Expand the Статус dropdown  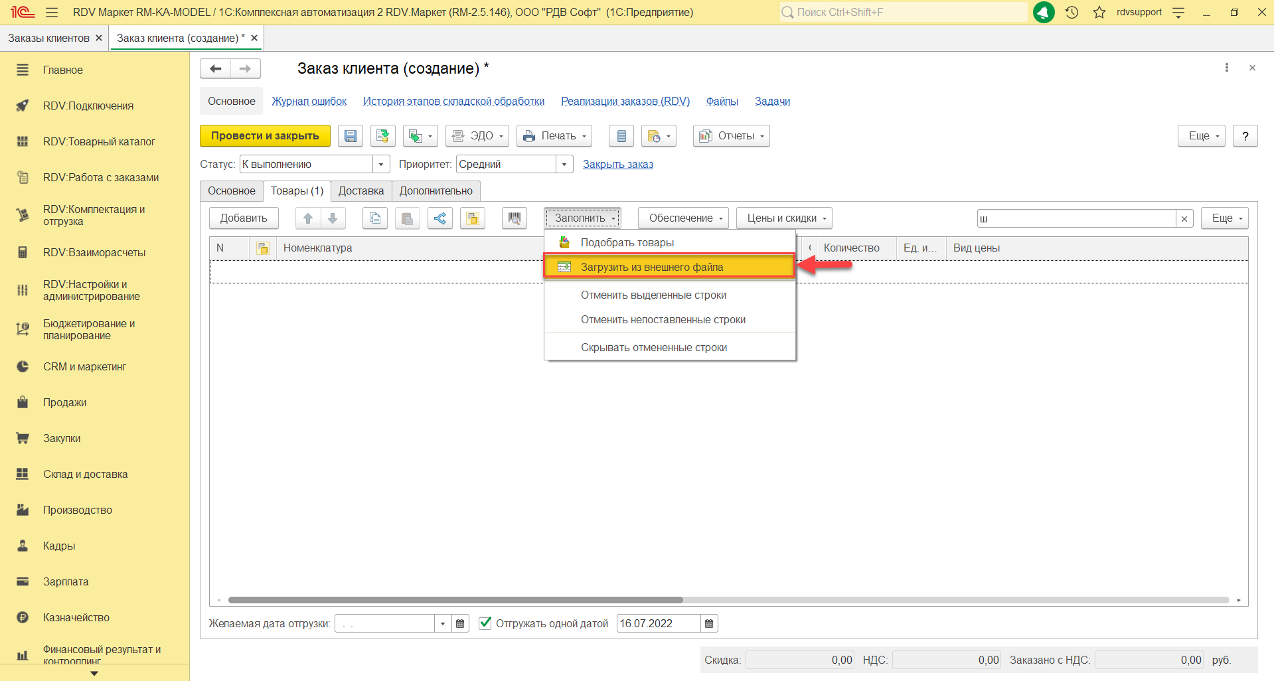(381, 165)
